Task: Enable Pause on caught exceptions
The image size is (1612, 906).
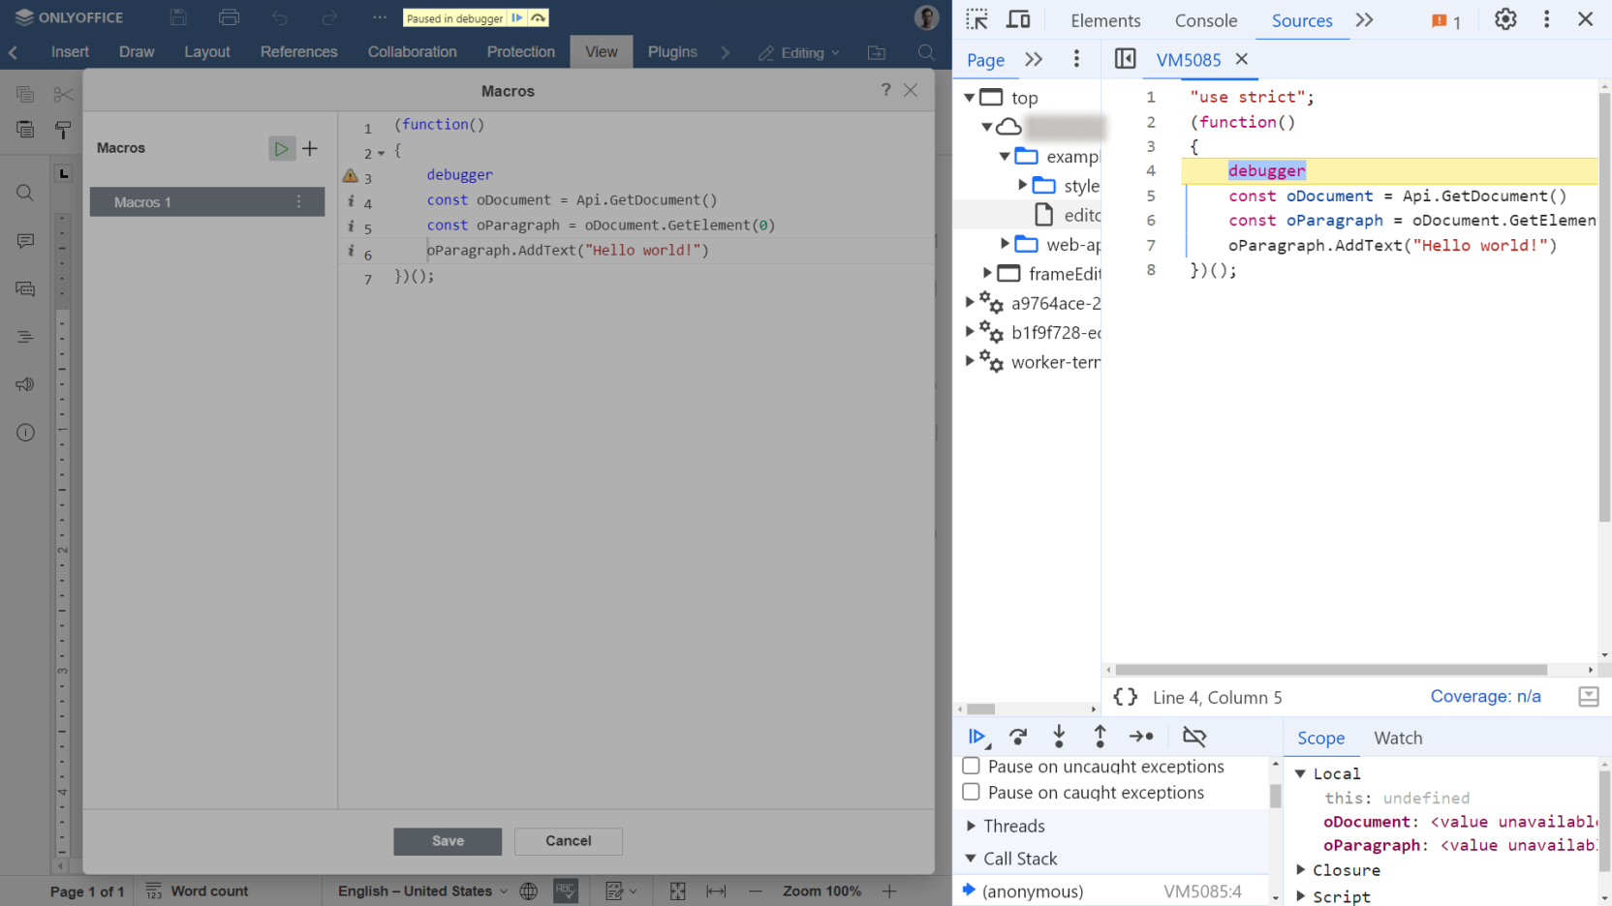Action: [x=971, y=792]
